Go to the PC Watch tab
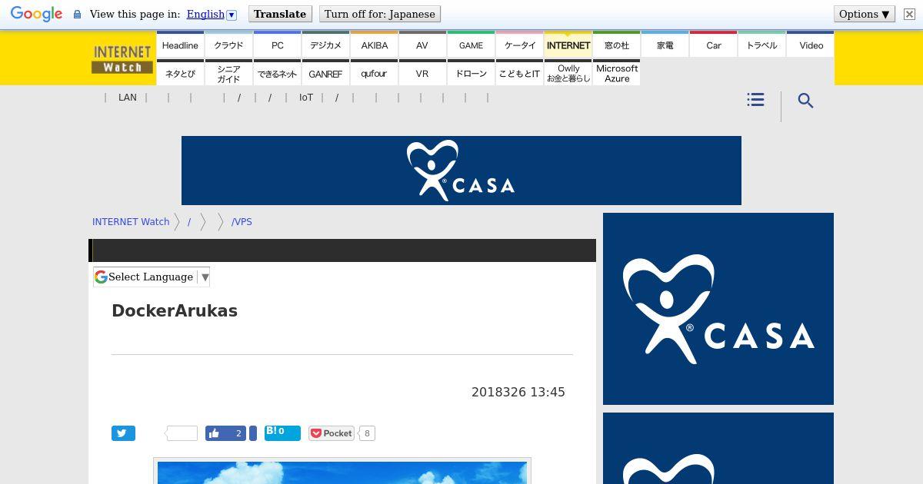This screenshot has width=923, height=484. (277, 45)
